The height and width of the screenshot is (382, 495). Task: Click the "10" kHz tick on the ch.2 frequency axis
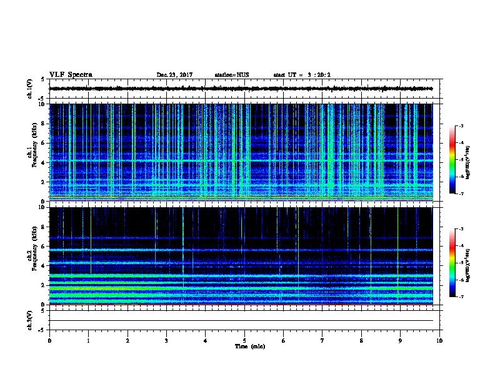point(42,207)
